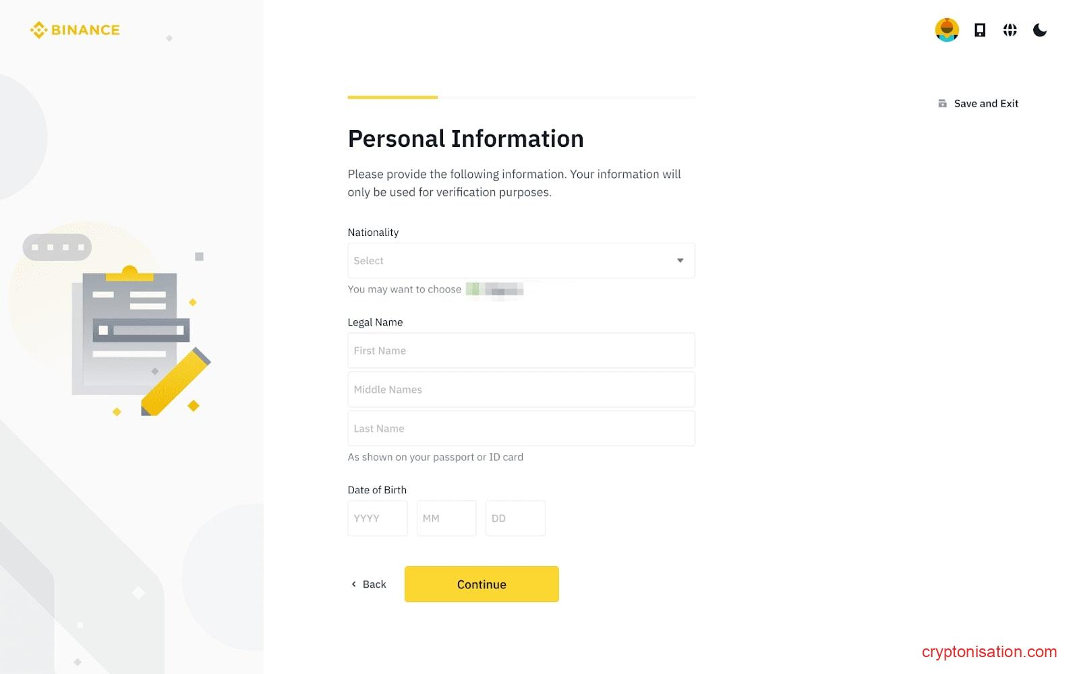Open the globe language selector

pyautogui.click(x=1010, y=30)
